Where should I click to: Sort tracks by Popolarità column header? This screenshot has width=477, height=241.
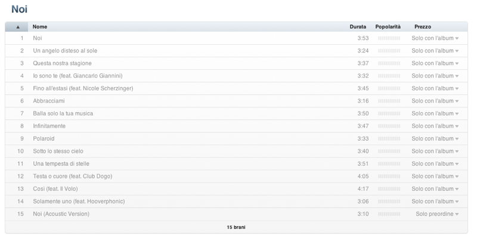tap(388, 27)
